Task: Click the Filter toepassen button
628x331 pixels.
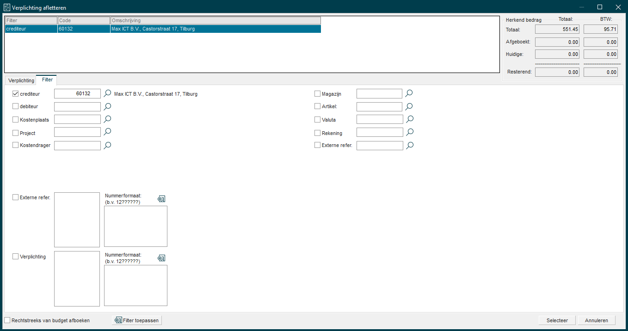Action: pyautogui.click(x=137, y=320)
